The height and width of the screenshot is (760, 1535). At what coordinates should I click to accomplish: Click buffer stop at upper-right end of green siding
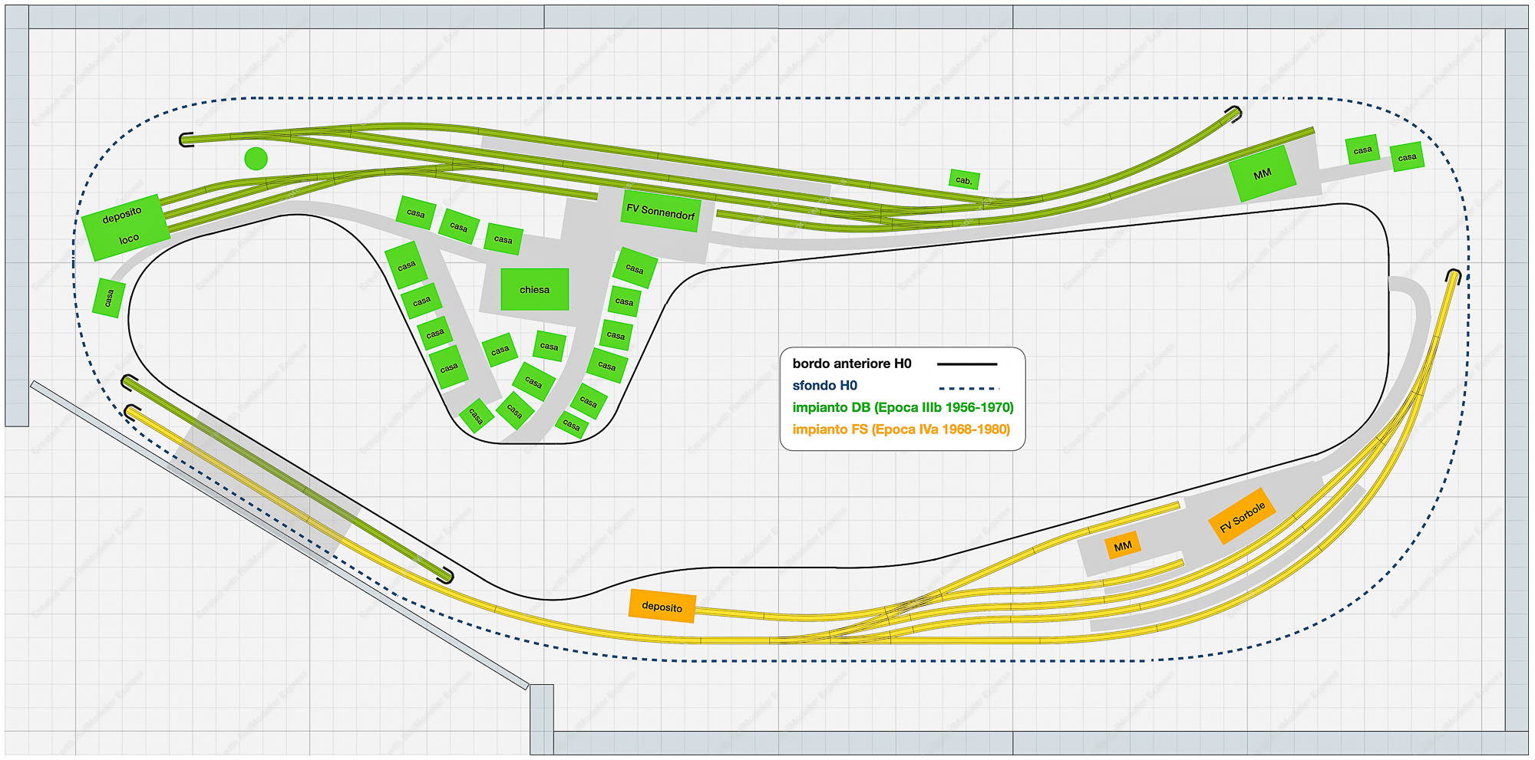pos(1233,114)
